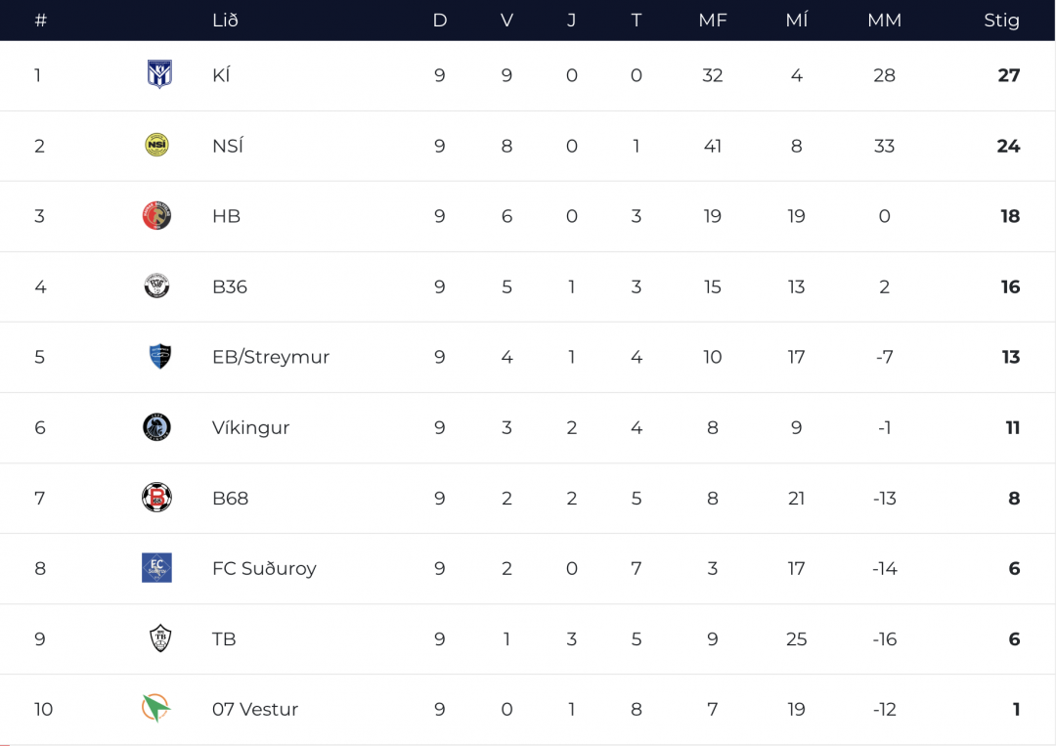Click NSÍ's 24 points value

coord(1008,146)
